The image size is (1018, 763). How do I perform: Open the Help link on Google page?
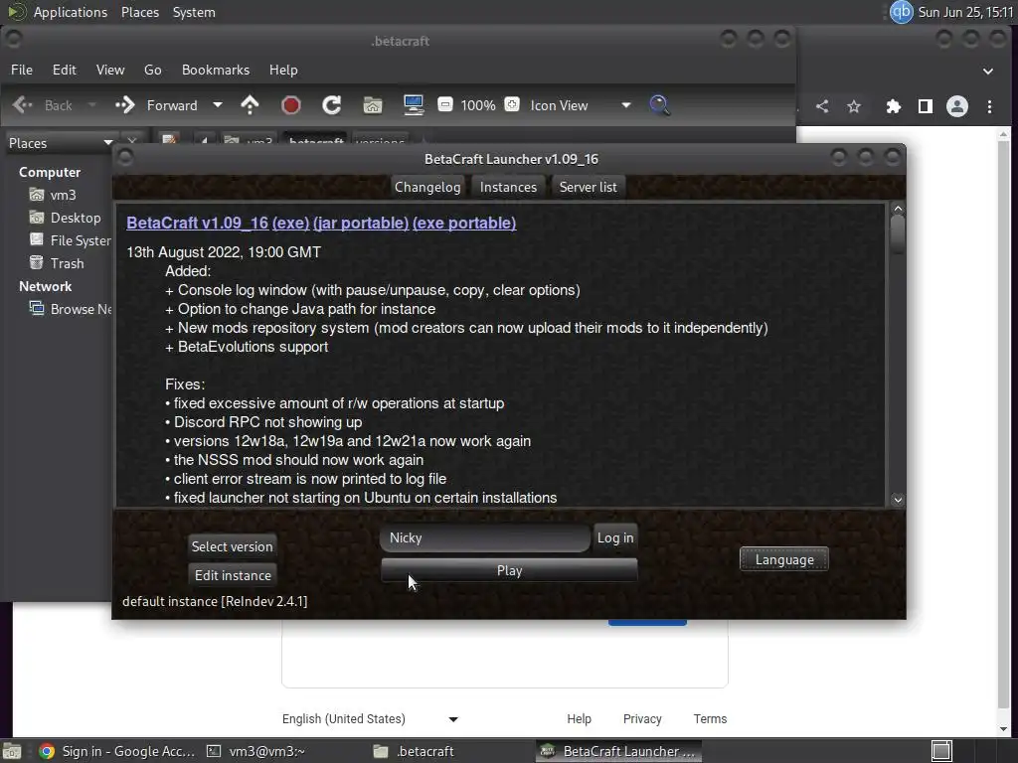[x=580, y=719]
